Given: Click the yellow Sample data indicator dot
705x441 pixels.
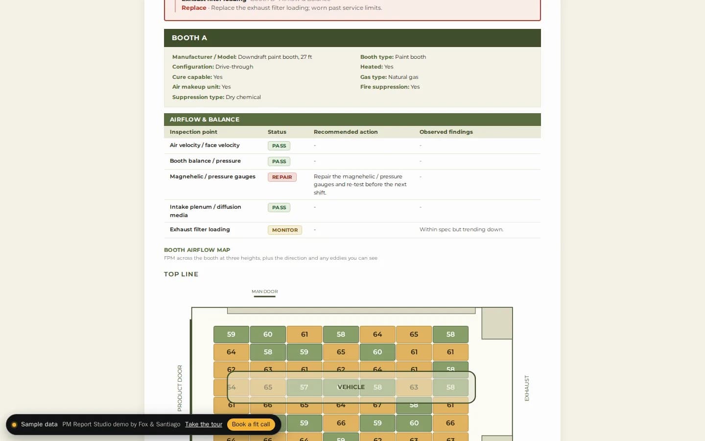Looking at the screenshot, I should 14,425.
